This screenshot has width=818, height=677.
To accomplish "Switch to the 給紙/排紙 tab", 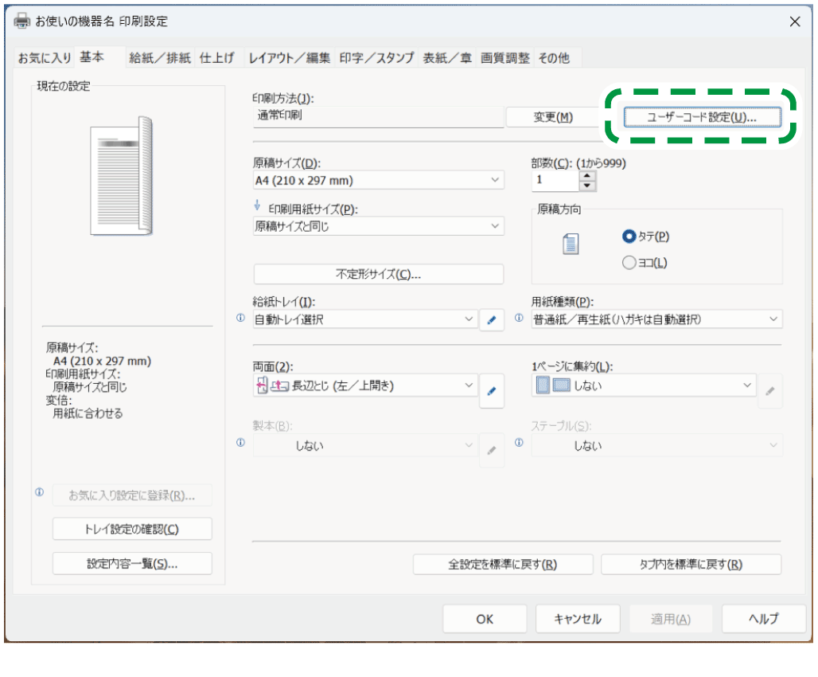I will [x=160, y=57].
